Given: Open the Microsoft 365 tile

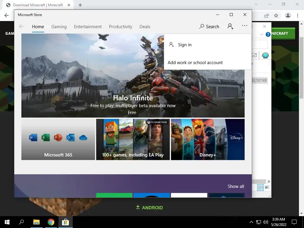Looking at the screenshot, I should coord(58,140).
